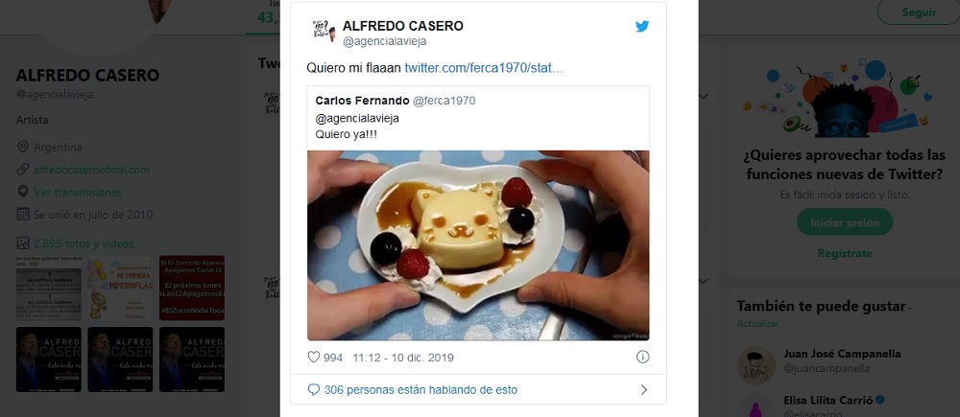This screenshot has height=417, width=960.
Task: Open Ver transmisiones link
Action: pyautogui.click(x=78, y=192)
